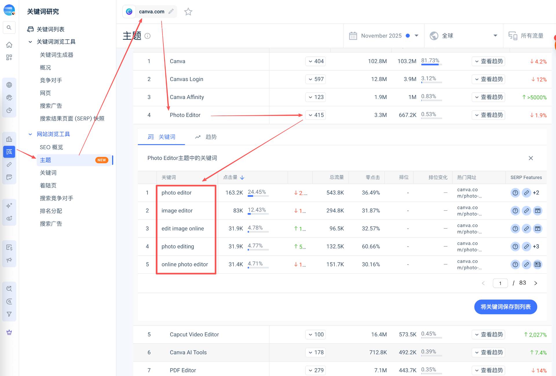Show info tooltip next to 主题 heading
The height and width of the screenshot is (376, 556).
[147, 36]
